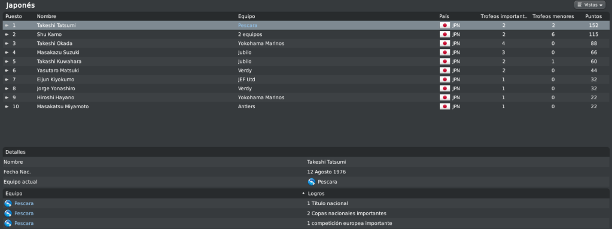Sort by Trofeos menores column header
Image resolution: width=612 pixels, height=229 pixels.
[553, 16]
